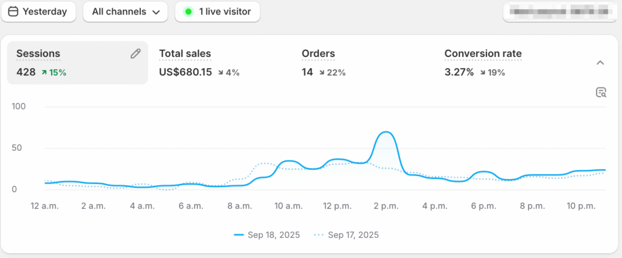Open the All channels dropdown
This screenshot has width=622, height=258.
[x=125, y=12]
